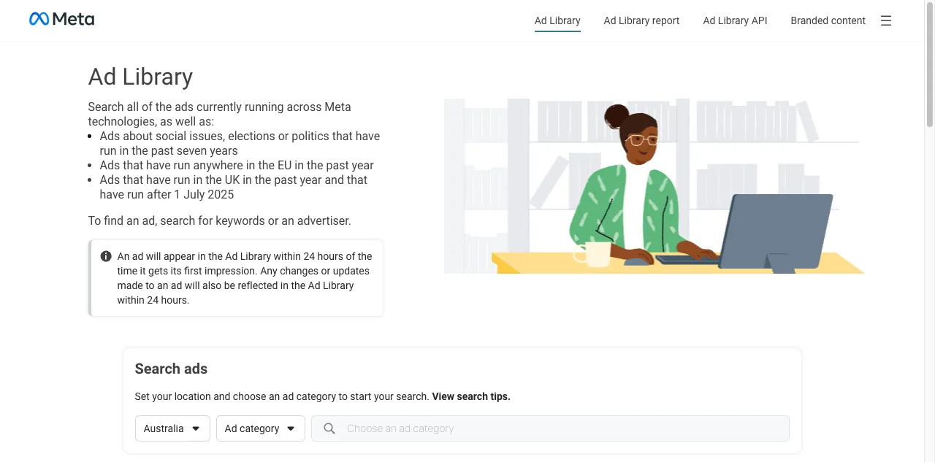
Task: Click the 'Ads that have run anywhere in the EU' bullet
Action: coord(237,165)
